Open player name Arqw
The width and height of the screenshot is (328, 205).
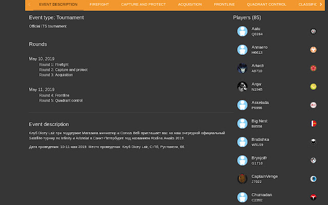tap(256, 84)
